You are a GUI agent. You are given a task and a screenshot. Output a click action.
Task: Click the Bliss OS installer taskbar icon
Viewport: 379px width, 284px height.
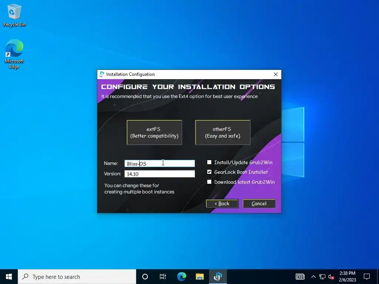pyautogui.click(x=218, y=277)
